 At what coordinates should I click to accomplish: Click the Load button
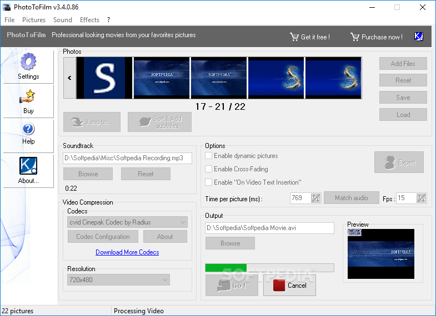click(403, 115)
